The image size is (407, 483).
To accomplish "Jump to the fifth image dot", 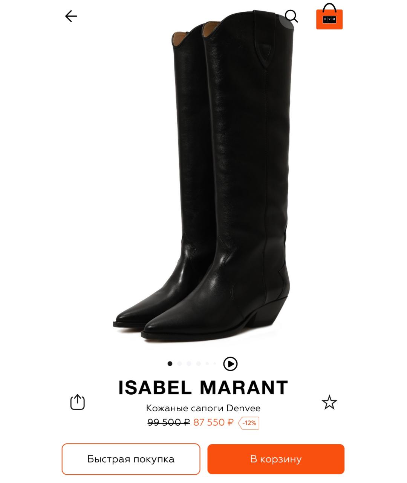I will point(207,364).
